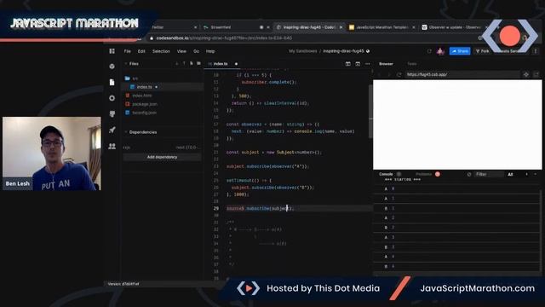Click the rxjs dependency row

click(x=162, y=148)
